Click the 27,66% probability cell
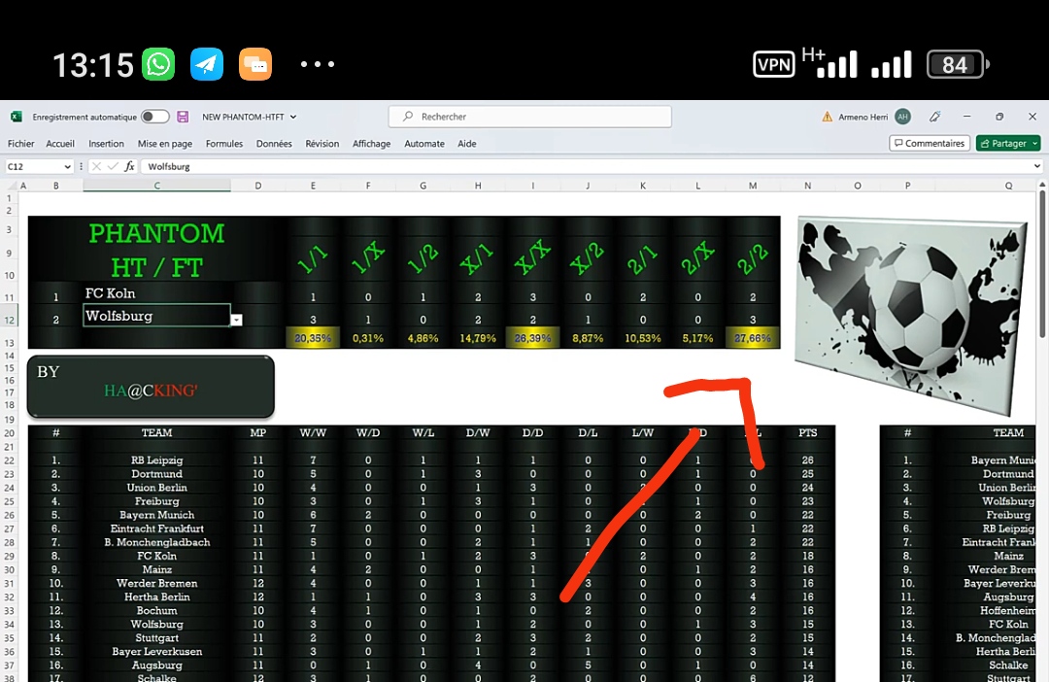 tap(753, 338)
